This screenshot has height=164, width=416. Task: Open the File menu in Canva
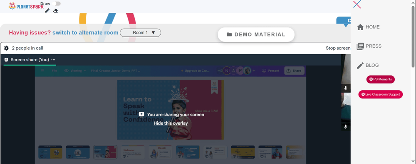[54, 70]
